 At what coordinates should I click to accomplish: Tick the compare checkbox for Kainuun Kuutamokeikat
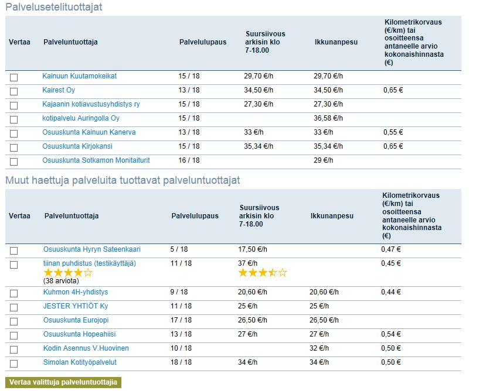point(13,77)
